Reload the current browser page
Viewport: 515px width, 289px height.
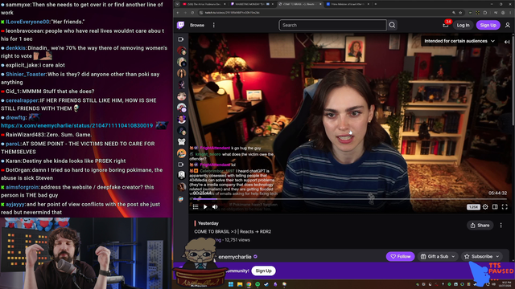tap(192, 13)
